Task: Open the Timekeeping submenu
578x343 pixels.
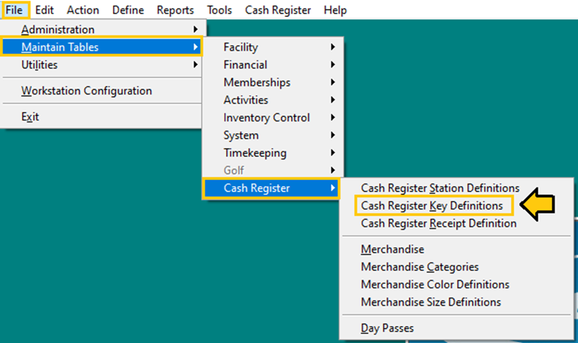Action: point(255,153)
